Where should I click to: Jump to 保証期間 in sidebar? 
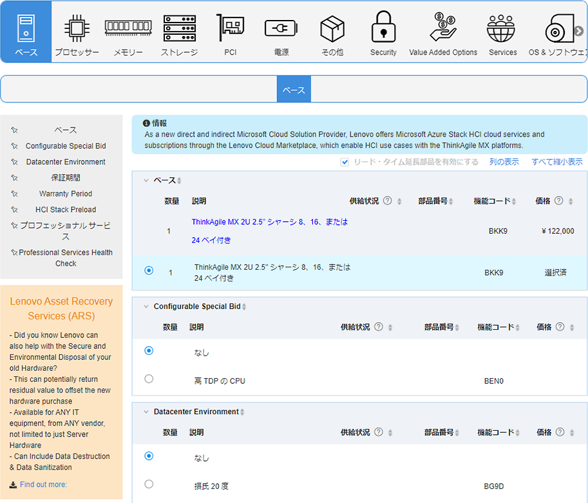(66, 177)
